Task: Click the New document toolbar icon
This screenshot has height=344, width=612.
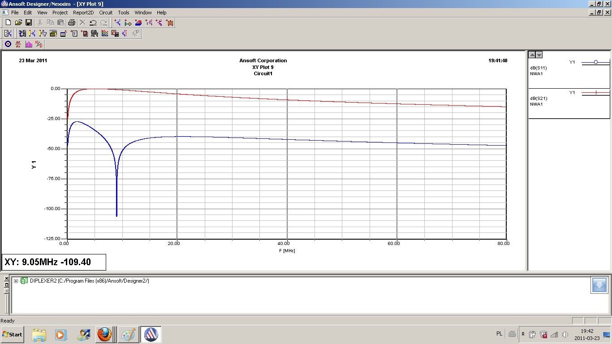Action: (8, 22)
